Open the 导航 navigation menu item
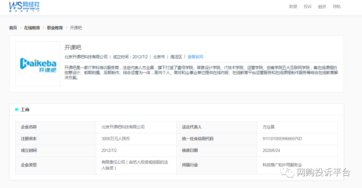The height and width of the screenshot is (188, 362). point(337,7)
